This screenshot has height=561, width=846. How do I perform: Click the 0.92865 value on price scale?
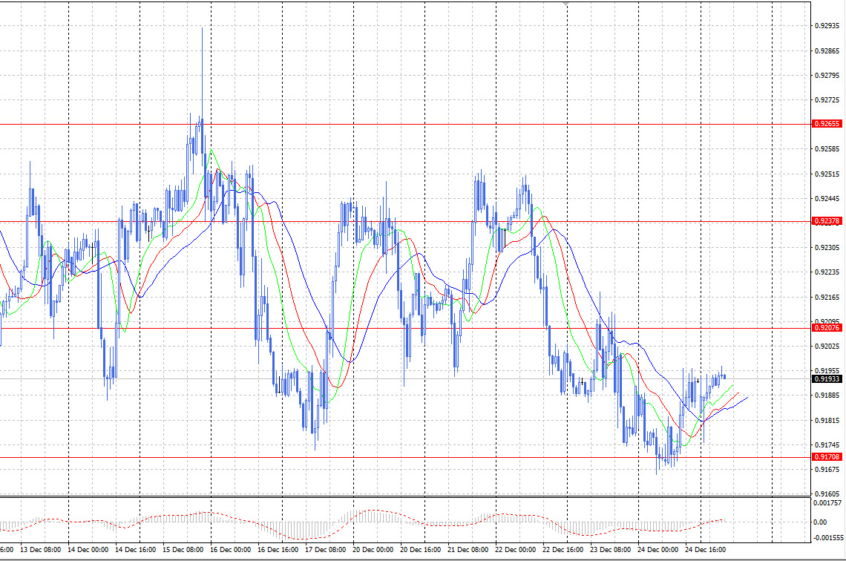tap(827, 51)
